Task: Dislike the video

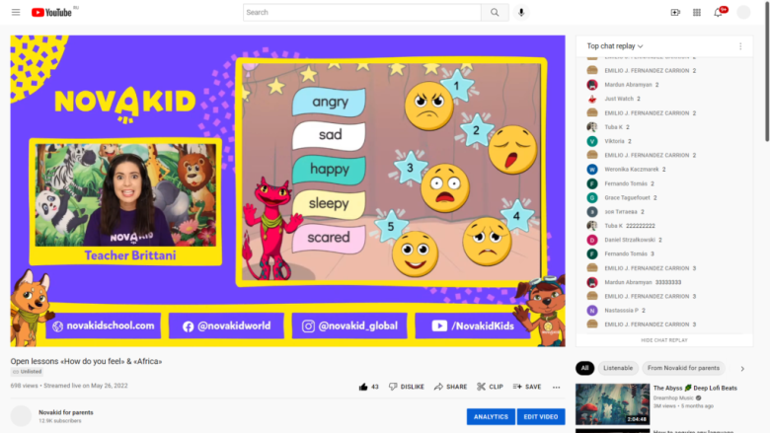Action: [407, 387]
